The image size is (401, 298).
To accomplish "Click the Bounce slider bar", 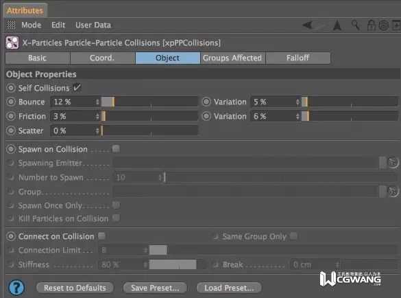I will point(149,102).
